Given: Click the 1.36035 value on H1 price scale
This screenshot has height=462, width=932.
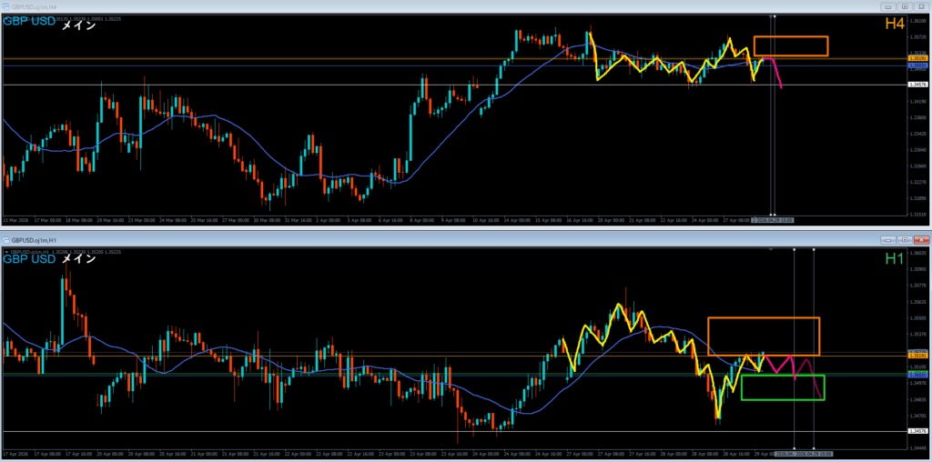Looking at the screenshot, I should coord(917,253).
